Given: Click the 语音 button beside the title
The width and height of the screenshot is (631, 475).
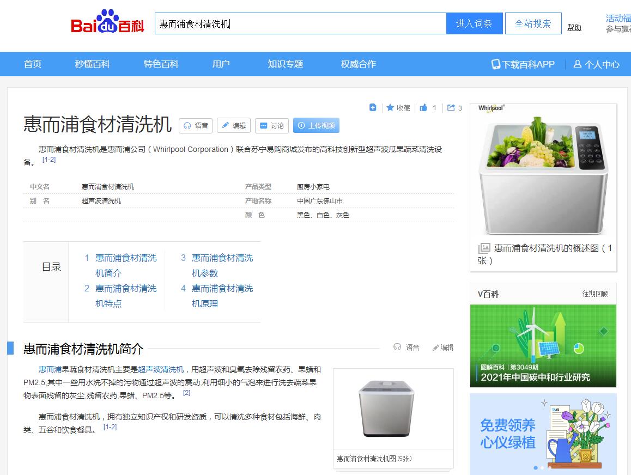Looking at the screenshot, I should [x=196, y=125].
